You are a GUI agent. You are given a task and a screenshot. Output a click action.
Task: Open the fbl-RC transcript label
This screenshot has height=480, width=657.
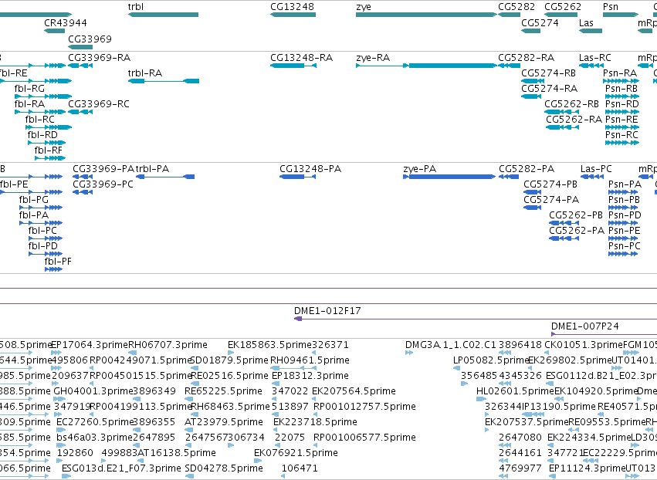pos(40,120)
